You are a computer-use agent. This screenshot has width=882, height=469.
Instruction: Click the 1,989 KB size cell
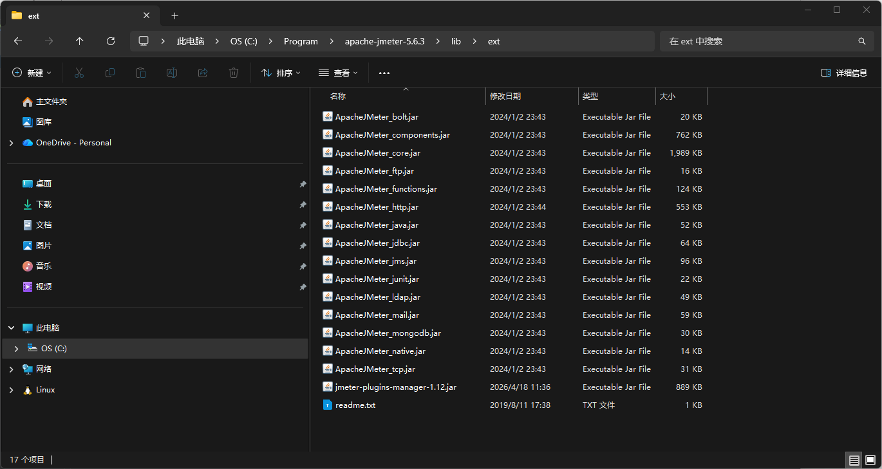pos(686,153)
